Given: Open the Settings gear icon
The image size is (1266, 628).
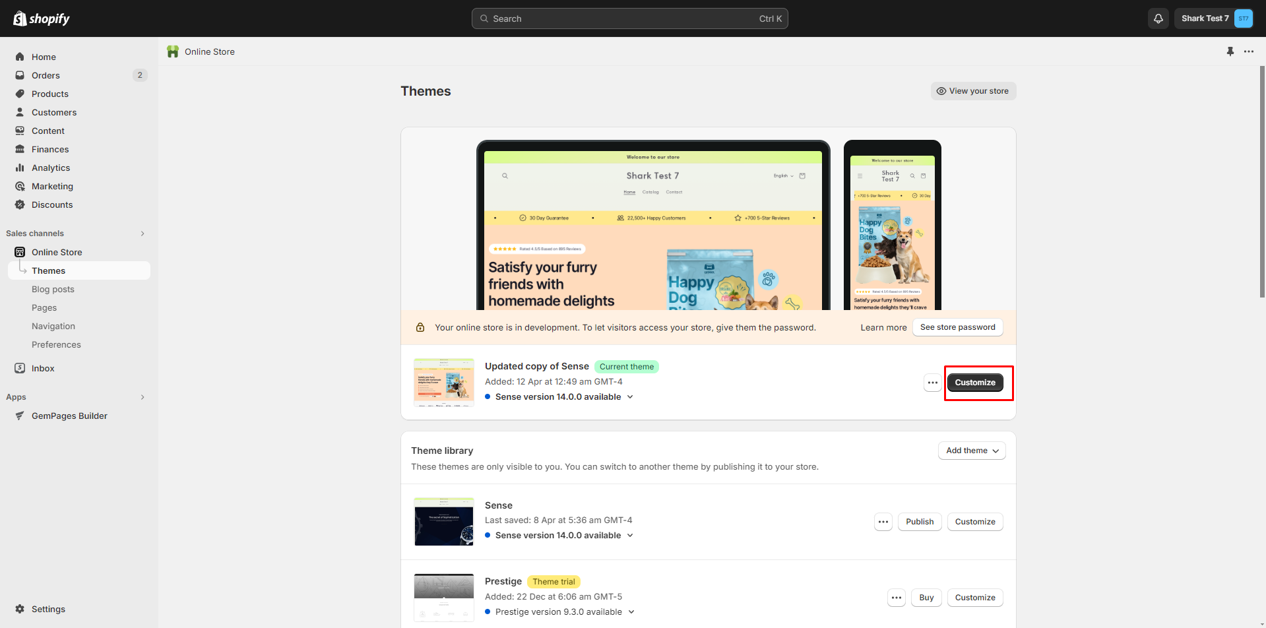Looking at the screenshot, I should [20, 609].
